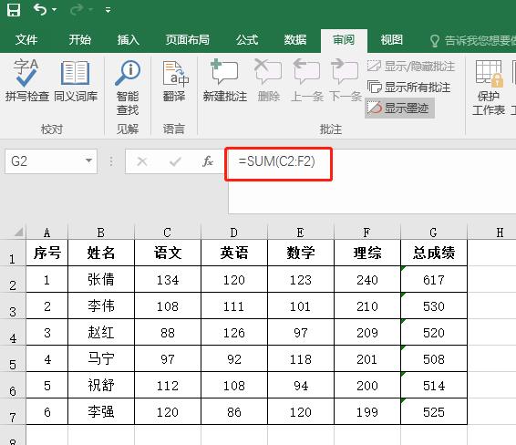Viewport: 516px width, 445px height.
Task: Click the total score cell 617
Action: 433,279
